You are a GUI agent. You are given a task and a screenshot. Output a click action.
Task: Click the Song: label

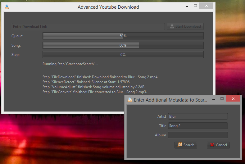pos(16,45)
